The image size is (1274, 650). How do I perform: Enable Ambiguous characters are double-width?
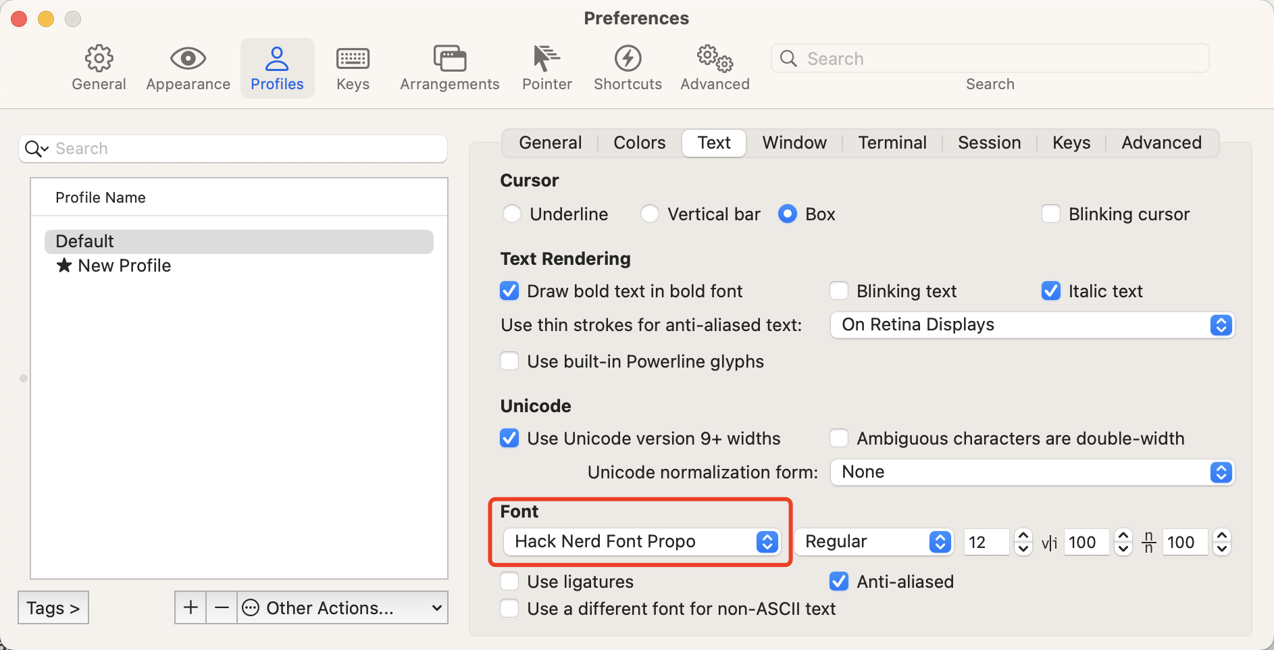tap(839, 439)
